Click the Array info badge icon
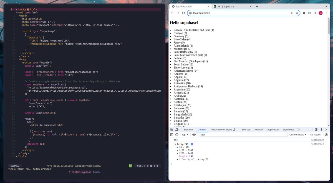The width and height of the screenshot is (333, 183). [x=192, y=144]
